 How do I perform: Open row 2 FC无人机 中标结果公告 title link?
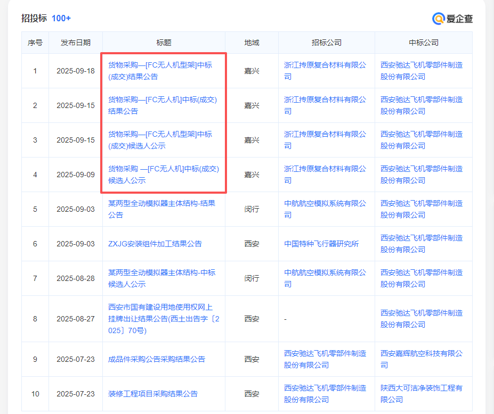163,105
